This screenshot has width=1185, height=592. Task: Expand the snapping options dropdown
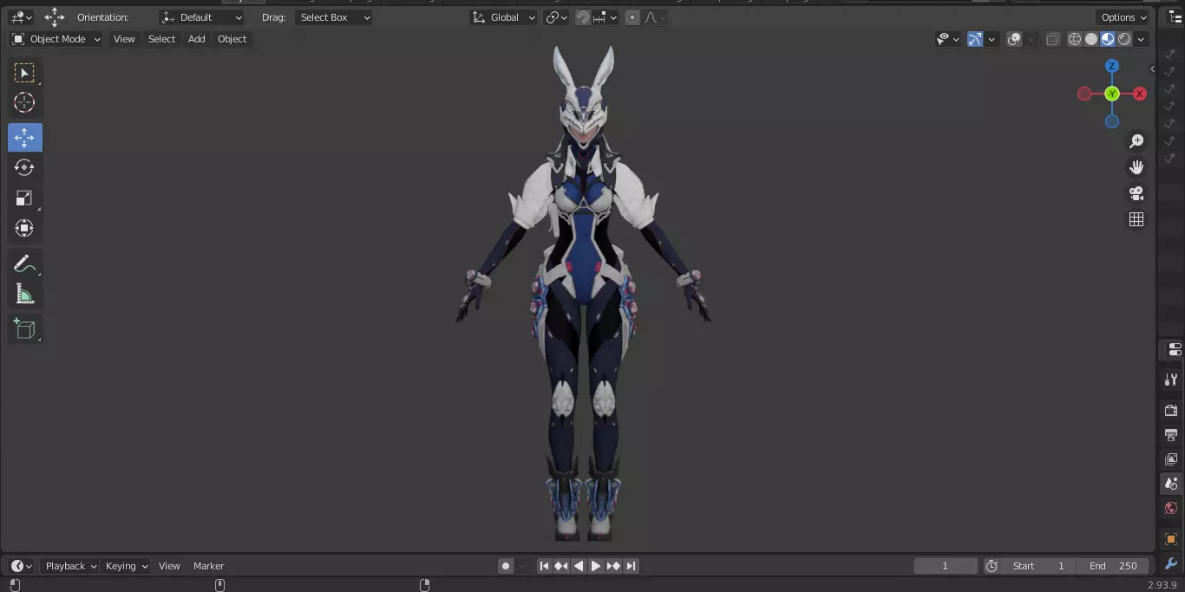pos(606,17)
